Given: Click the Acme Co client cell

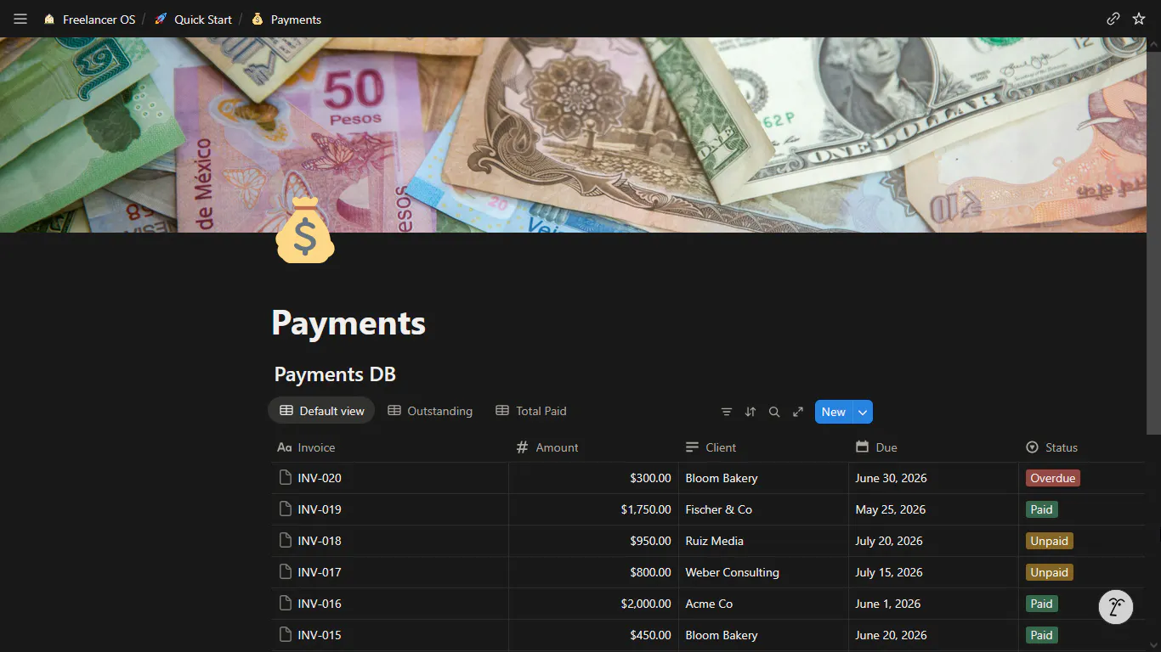Looking at the screenshot, I should click(x=763, y=604).
